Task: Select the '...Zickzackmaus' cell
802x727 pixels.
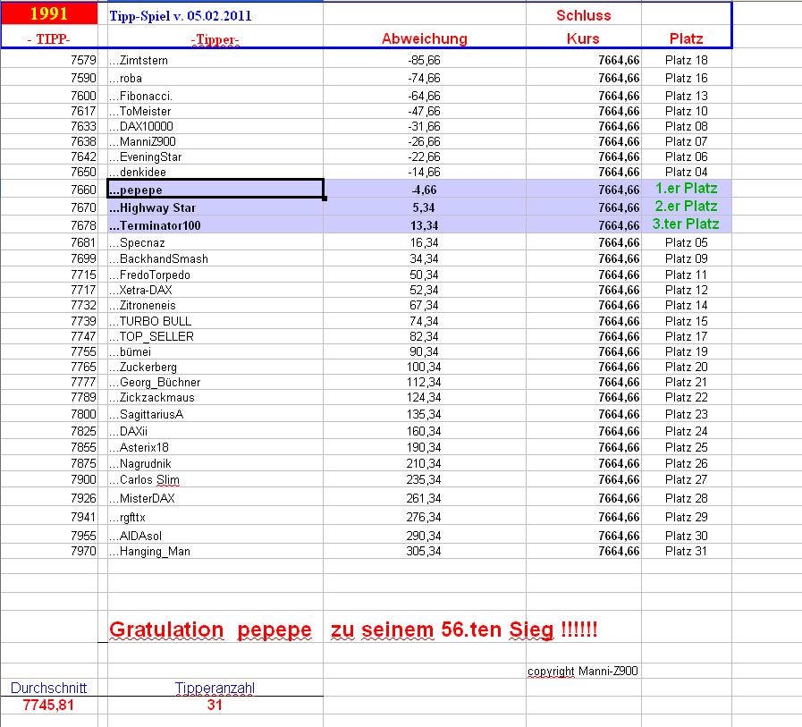Action: 215,398
